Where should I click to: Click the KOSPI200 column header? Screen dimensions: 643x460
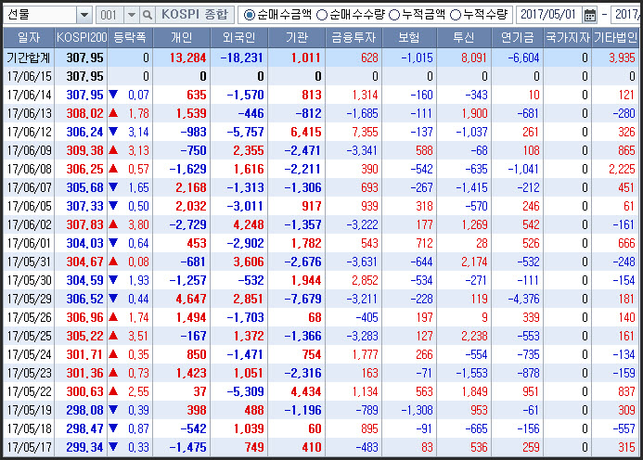pyautogui.click(x=82, y=38)
